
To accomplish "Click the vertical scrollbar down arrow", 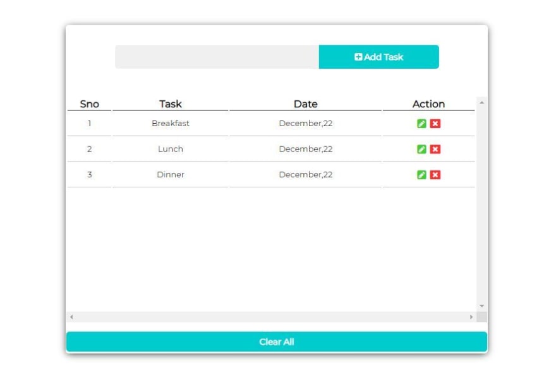I will (481, 306).
